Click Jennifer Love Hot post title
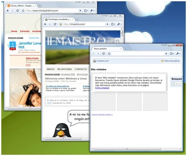 click(x=30, y=45)
